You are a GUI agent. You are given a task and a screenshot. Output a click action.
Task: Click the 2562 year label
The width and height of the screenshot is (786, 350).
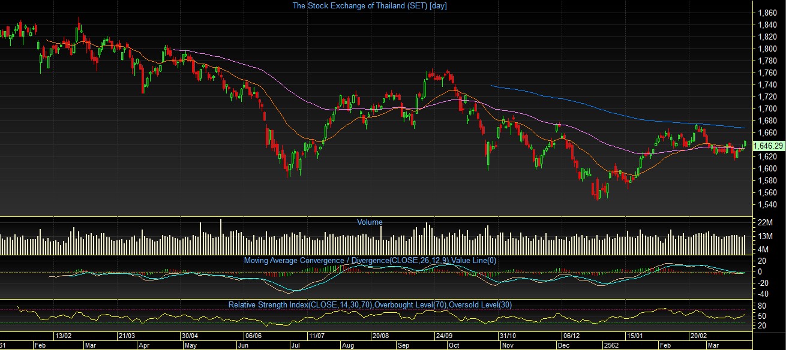coord(612,345)
